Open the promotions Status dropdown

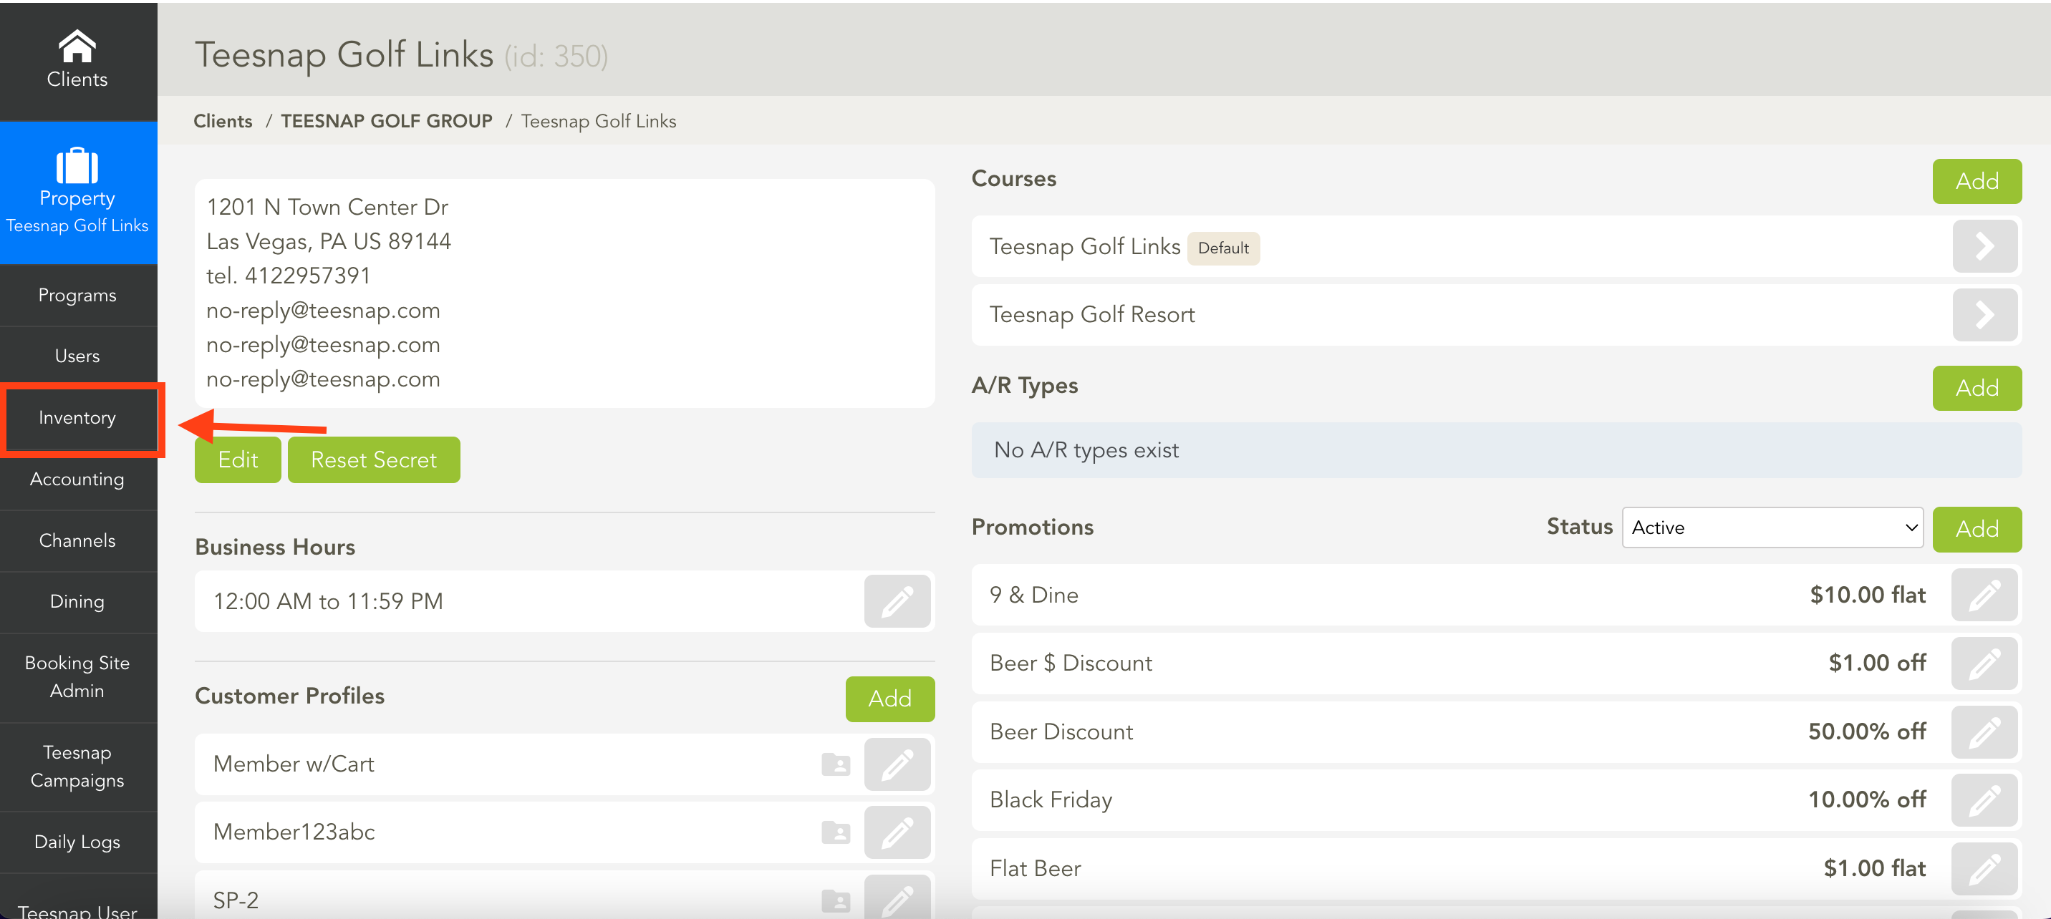coord(1772,527)
